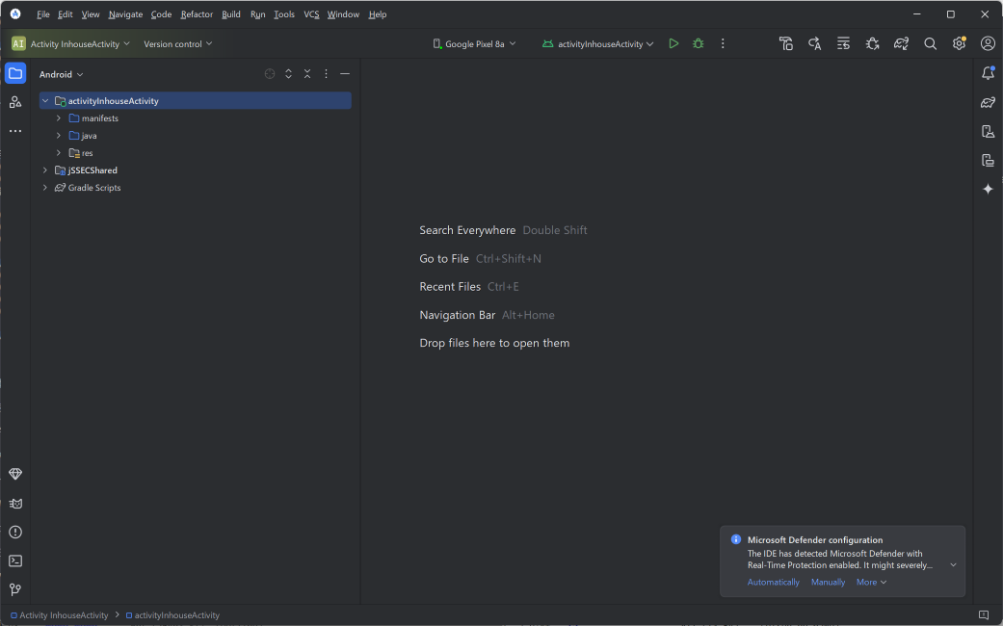The width and height of the screenshot is (1003, 626).
Task: Select the manifests folder in tree
Action: [99, 118]
